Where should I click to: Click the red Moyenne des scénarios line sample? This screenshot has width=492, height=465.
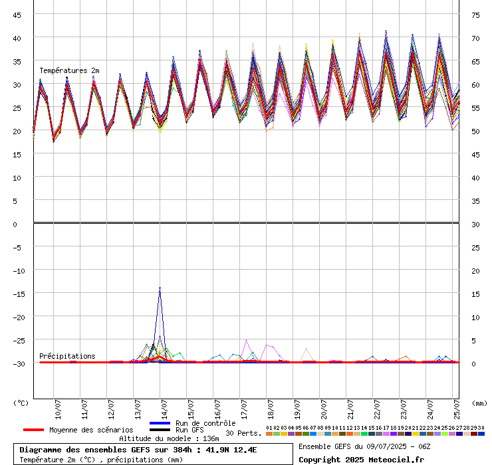(x=33, y=430)
